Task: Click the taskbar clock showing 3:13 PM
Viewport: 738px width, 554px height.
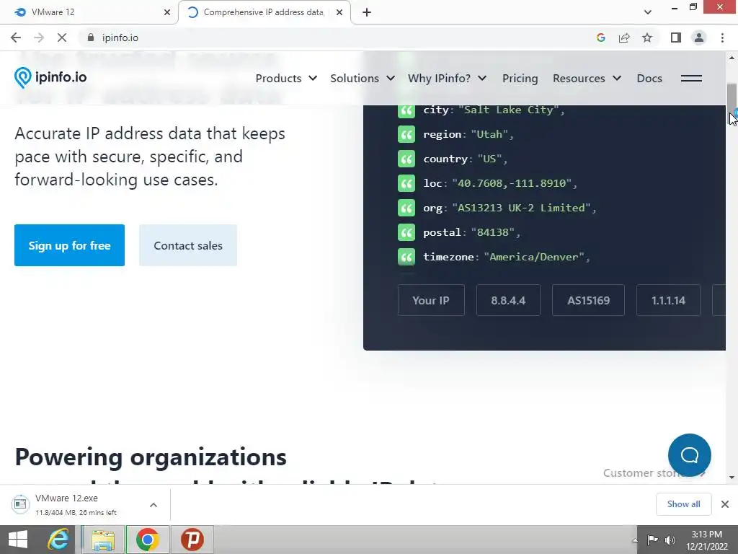Action: click(706, 540)
